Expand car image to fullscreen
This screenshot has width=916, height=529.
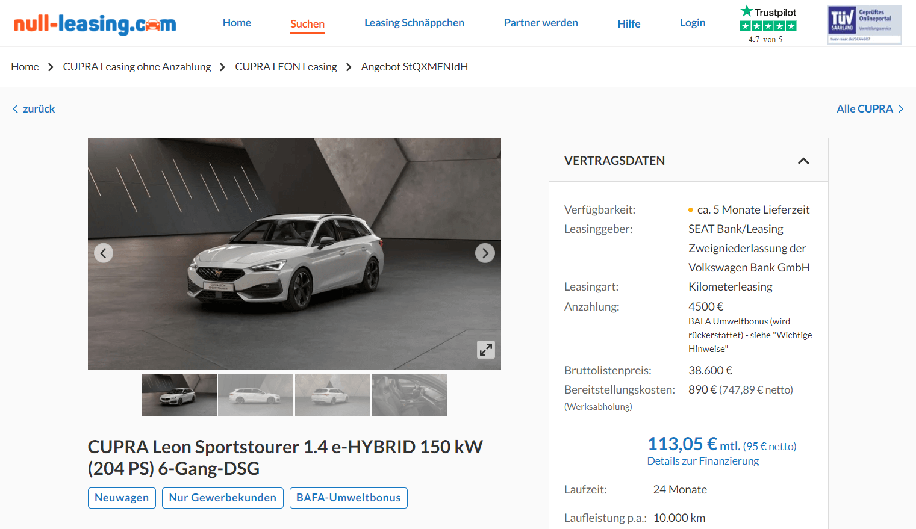(486, 350)
